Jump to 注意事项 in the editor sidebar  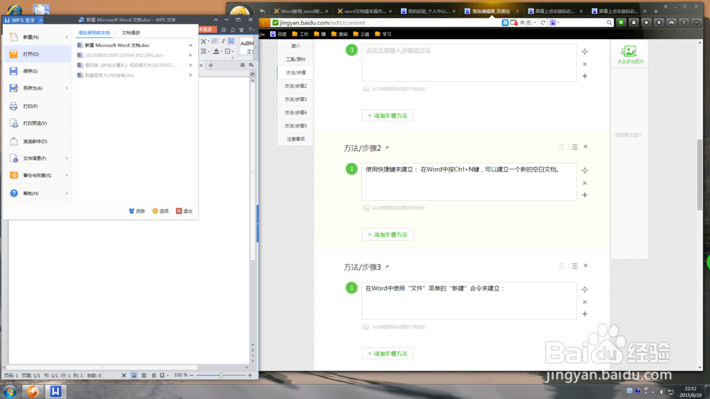click(x=295, y=139)
